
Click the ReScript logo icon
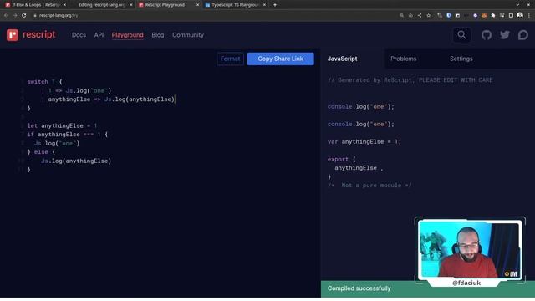13,35
